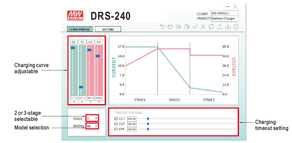
Task: Click the X cancel icon in the toolbar
Action: pos(203,27)
